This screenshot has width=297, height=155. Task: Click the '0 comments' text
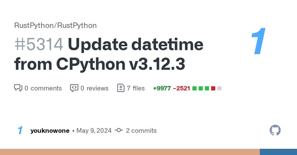click(x=43, y=88)
